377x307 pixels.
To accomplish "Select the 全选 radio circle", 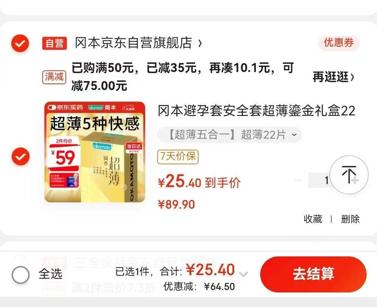I will pos(20,274).
